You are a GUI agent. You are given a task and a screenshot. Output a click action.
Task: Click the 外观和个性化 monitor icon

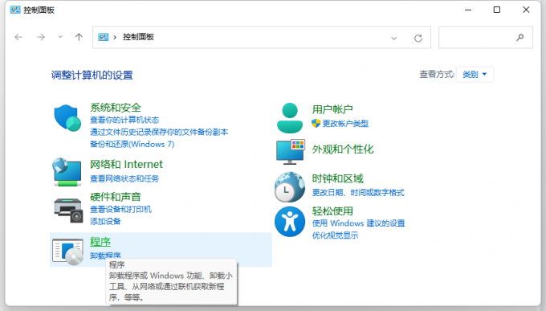coord(291,152)
